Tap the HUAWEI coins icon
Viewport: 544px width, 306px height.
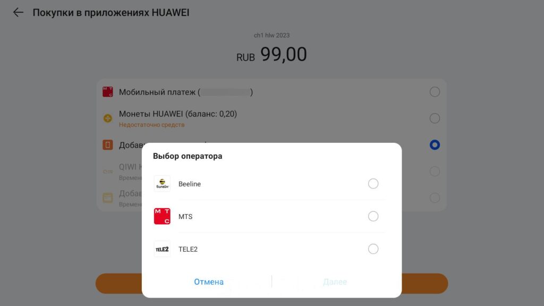click(107, 118)
